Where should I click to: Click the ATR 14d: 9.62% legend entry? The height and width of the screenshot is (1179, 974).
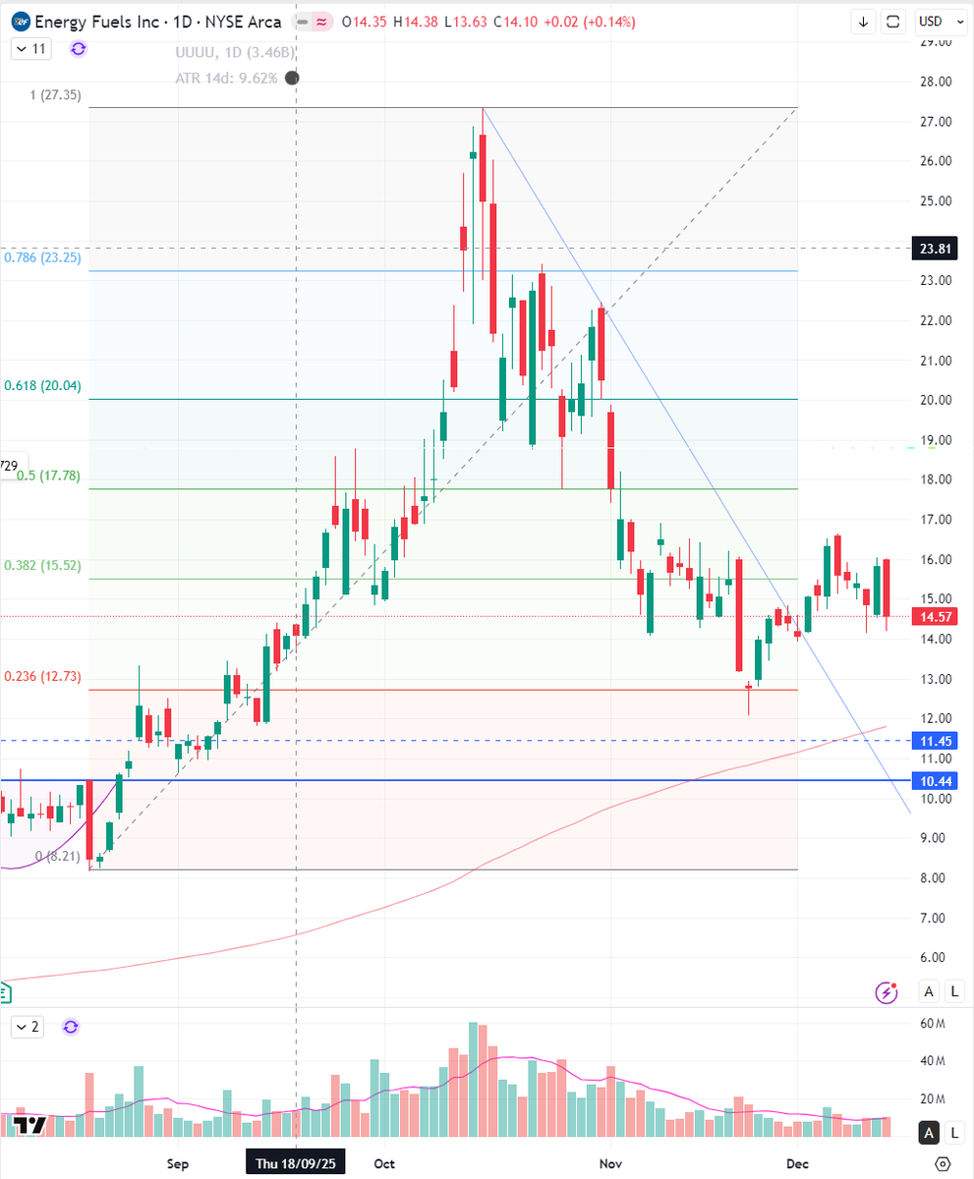(225, 79)
